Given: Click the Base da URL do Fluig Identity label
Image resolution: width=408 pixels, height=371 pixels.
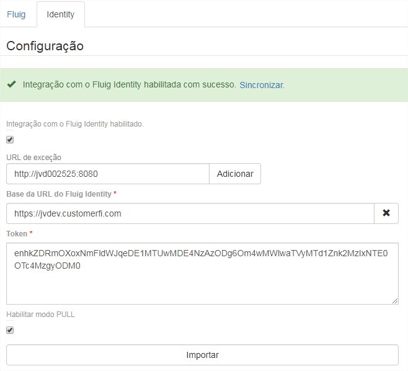Looking at the screenshot, I should pyautogui.click(x=59, y=194).
